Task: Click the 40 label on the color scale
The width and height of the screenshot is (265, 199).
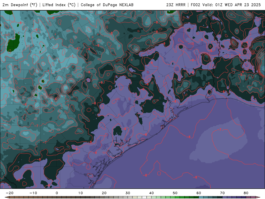Action: click(151, 193)
